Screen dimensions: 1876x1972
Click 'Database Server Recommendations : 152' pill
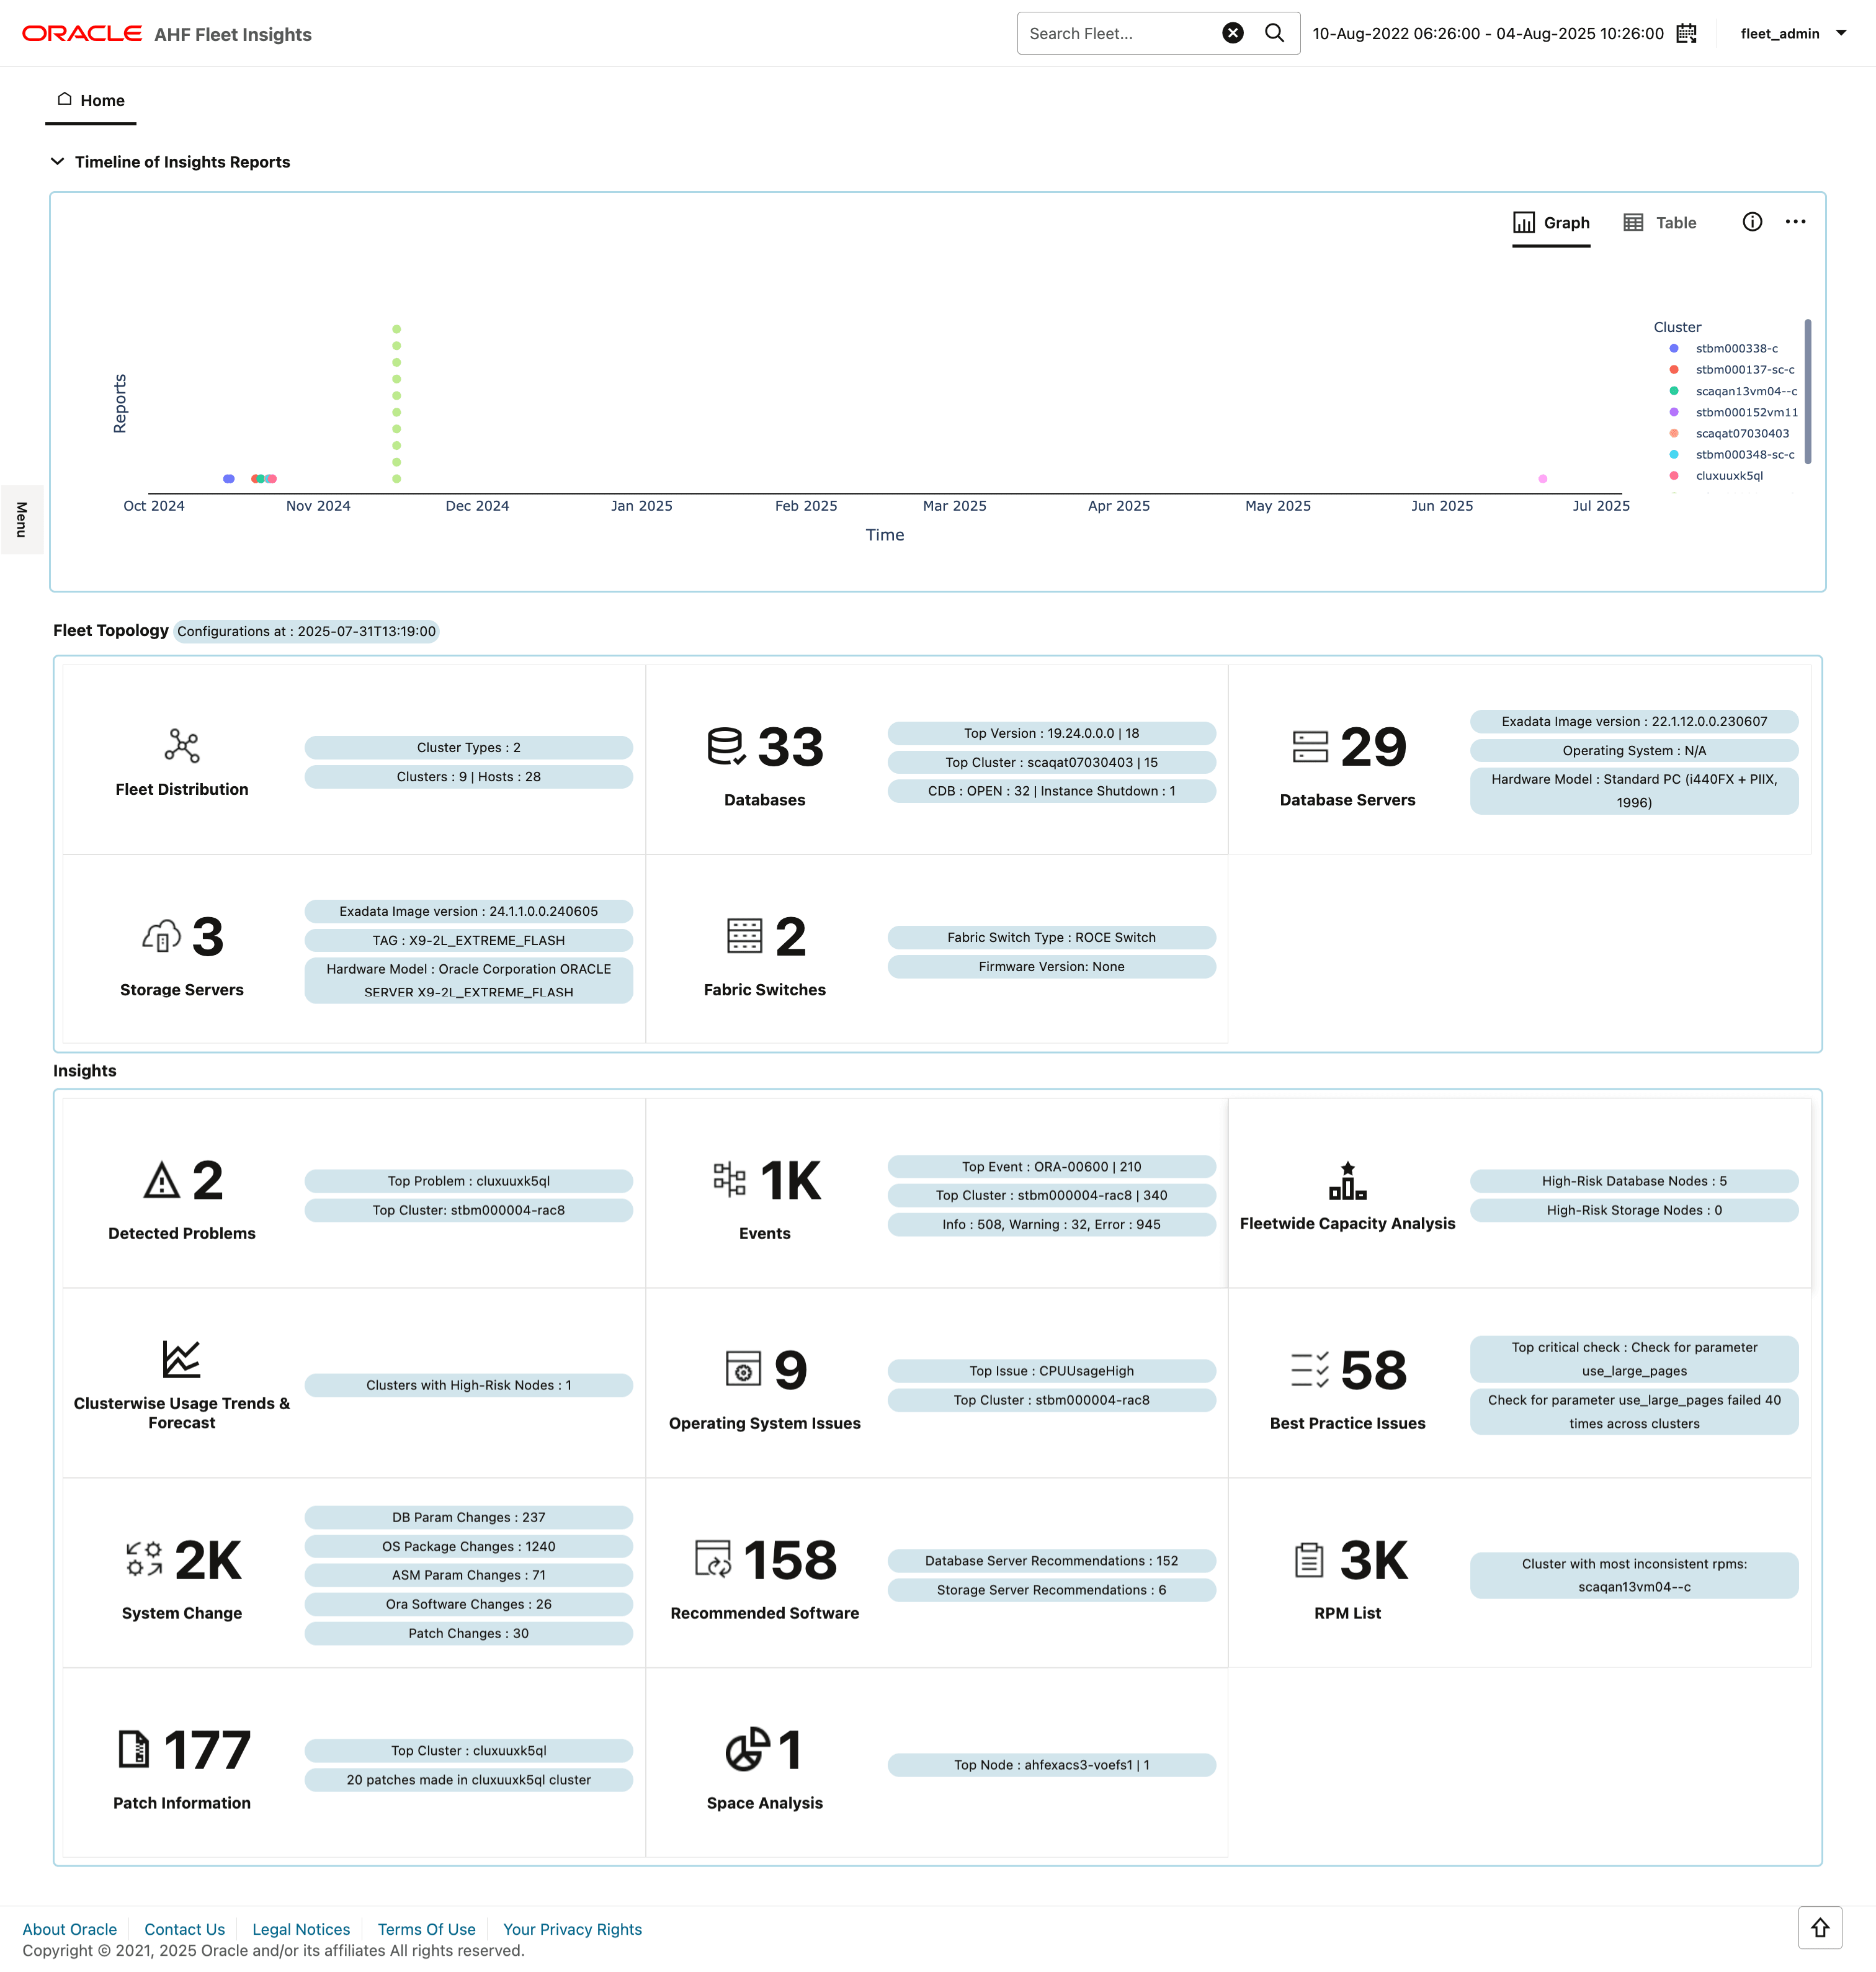tap(1051, 1561)
